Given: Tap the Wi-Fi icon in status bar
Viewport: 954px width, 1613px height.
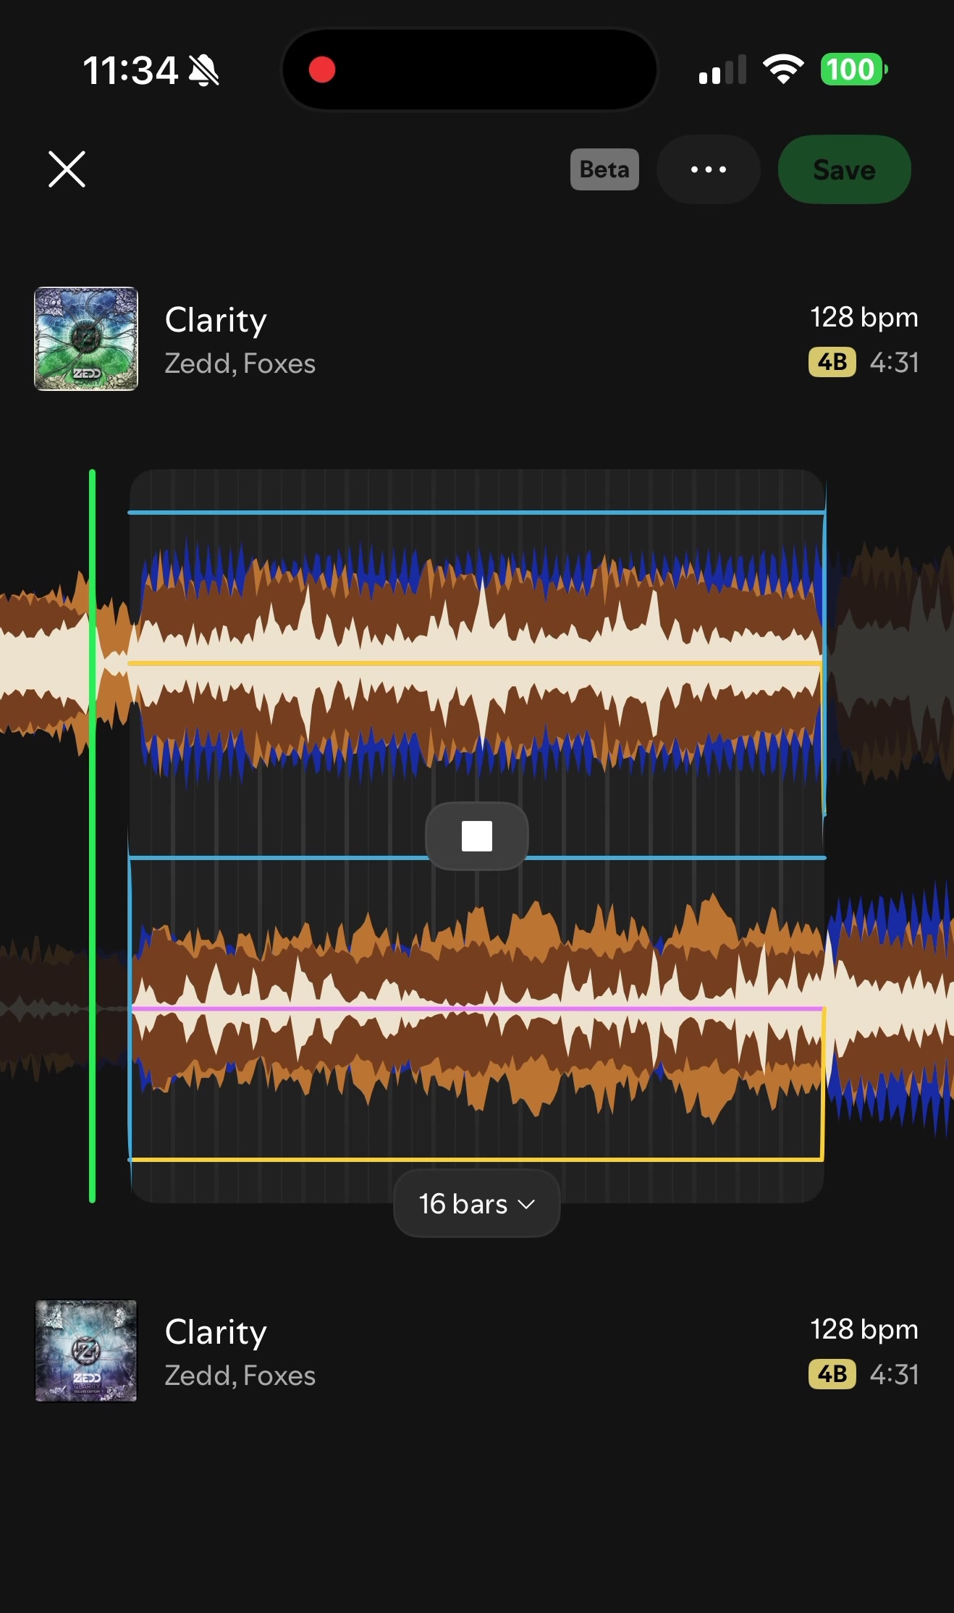Looking at the screenshot, I should pos(783,70).
